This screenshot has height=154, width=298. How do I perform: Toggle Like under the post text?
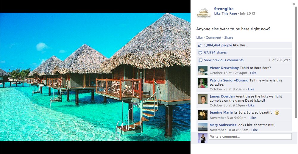coord(199,37)
